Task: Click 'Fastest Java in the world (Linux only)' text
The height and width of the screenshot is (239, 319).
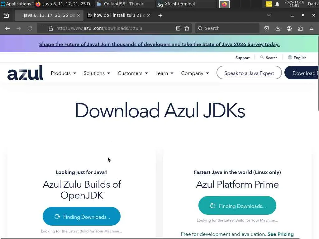Action: (x=237, y=172)
